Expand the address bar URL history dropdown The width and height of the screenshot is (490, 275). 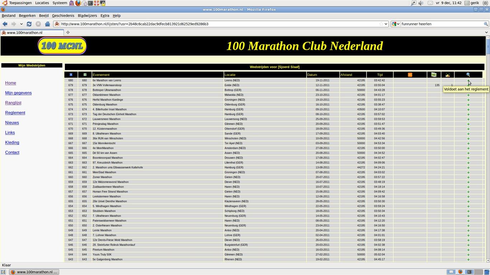(x=386, y=24)
